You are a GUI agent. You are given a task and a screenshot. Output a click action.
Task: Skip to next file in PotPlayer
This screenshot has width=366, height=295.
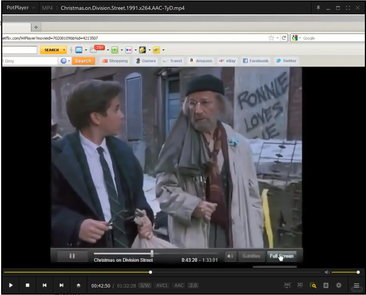click(x=62, y=285)
